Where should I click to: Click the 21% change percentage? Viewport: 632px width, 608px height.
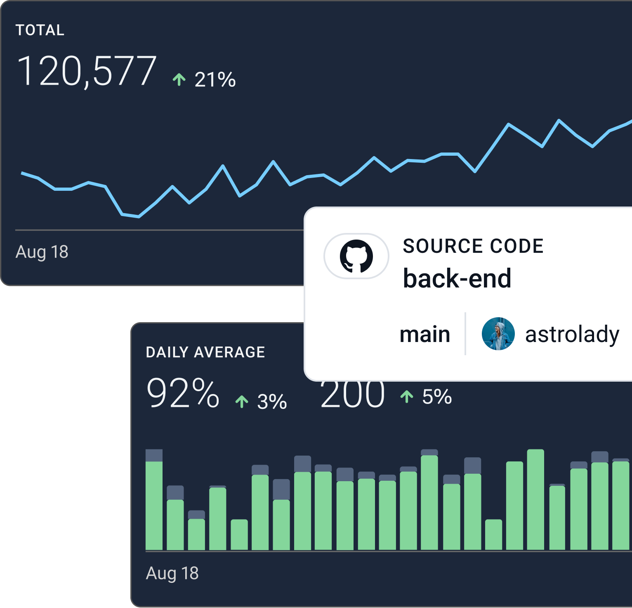(x=215, y=80)
